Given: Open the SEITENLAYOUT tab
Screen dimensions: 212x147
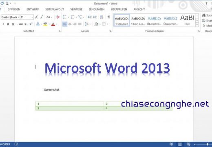Looking at the screenshot, I should click(55, 9).
